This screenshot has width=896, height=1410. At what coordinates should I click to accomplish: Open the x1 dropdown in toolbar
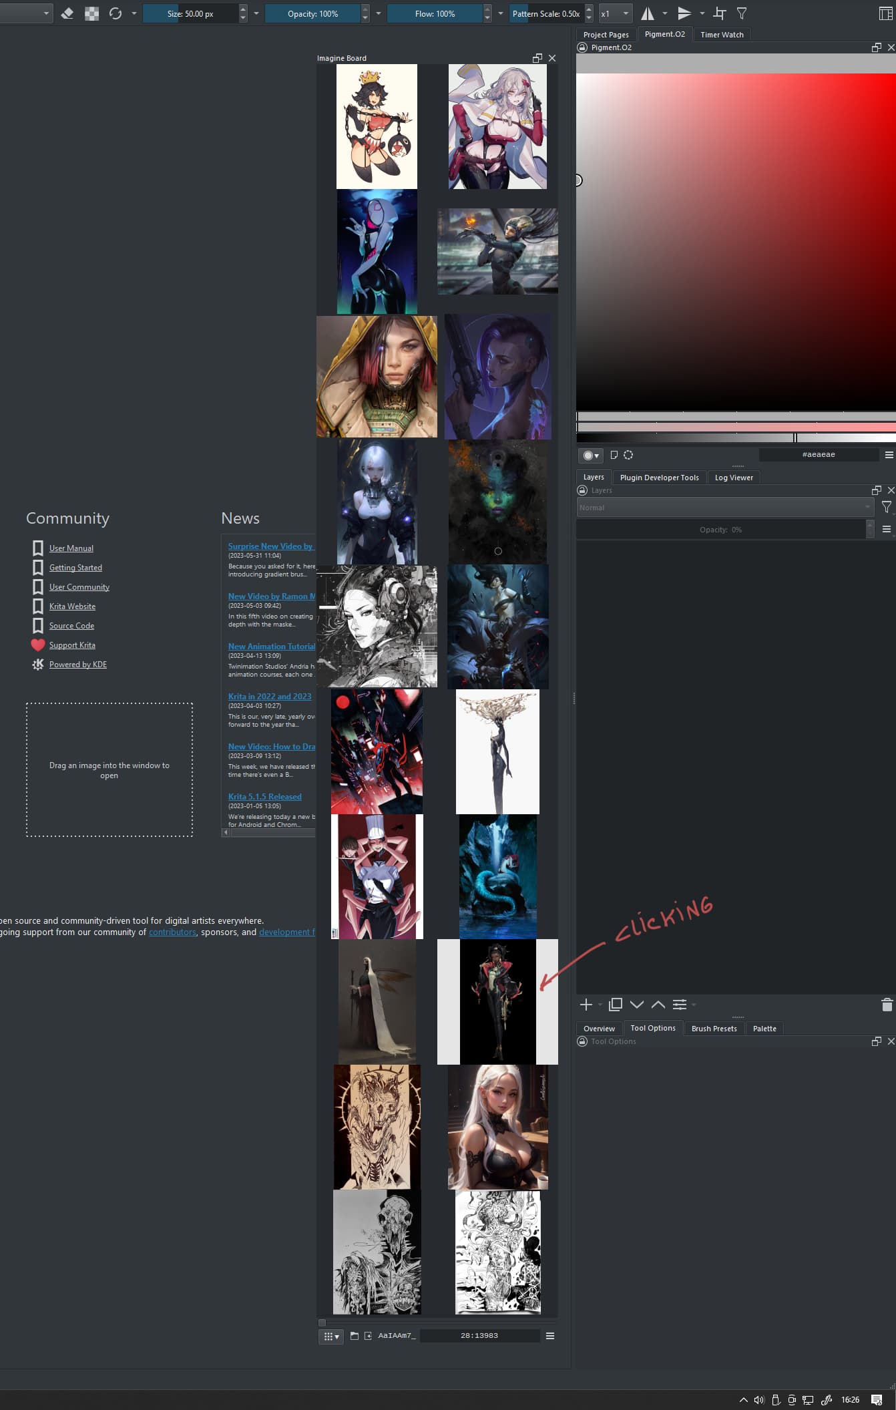click(x=615, y=13)
